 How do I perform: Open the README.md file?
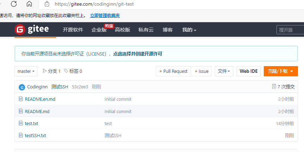(37, 111)
